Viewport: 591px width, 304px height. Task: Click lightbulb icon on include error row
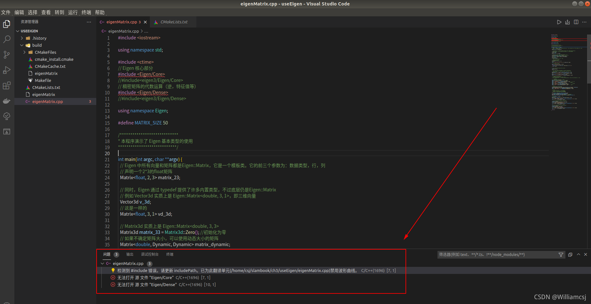click(x=113, y=270)
